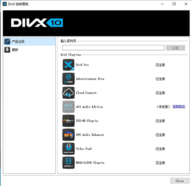Click the DivX Pro plug-in icon
Viewport: 192px width, 186px height.
[69, 65]
